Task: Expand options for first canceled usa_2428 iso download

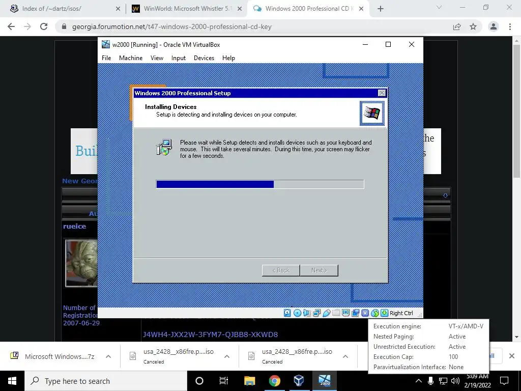Action: click(227, 356)
